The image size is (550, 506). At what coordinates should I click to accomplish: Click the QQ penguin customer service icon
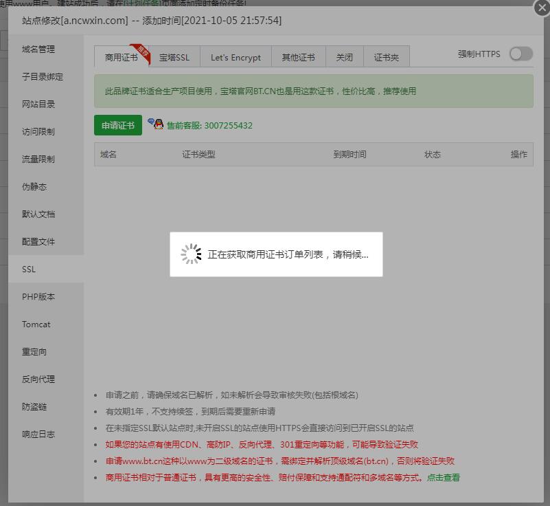pos(156,124)
